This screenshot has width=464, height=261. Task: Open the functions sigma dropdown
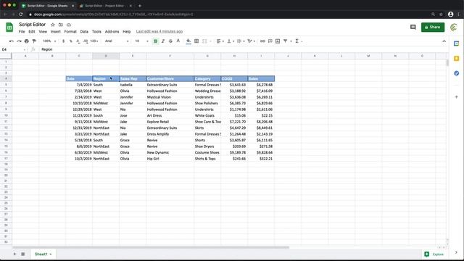299,41
